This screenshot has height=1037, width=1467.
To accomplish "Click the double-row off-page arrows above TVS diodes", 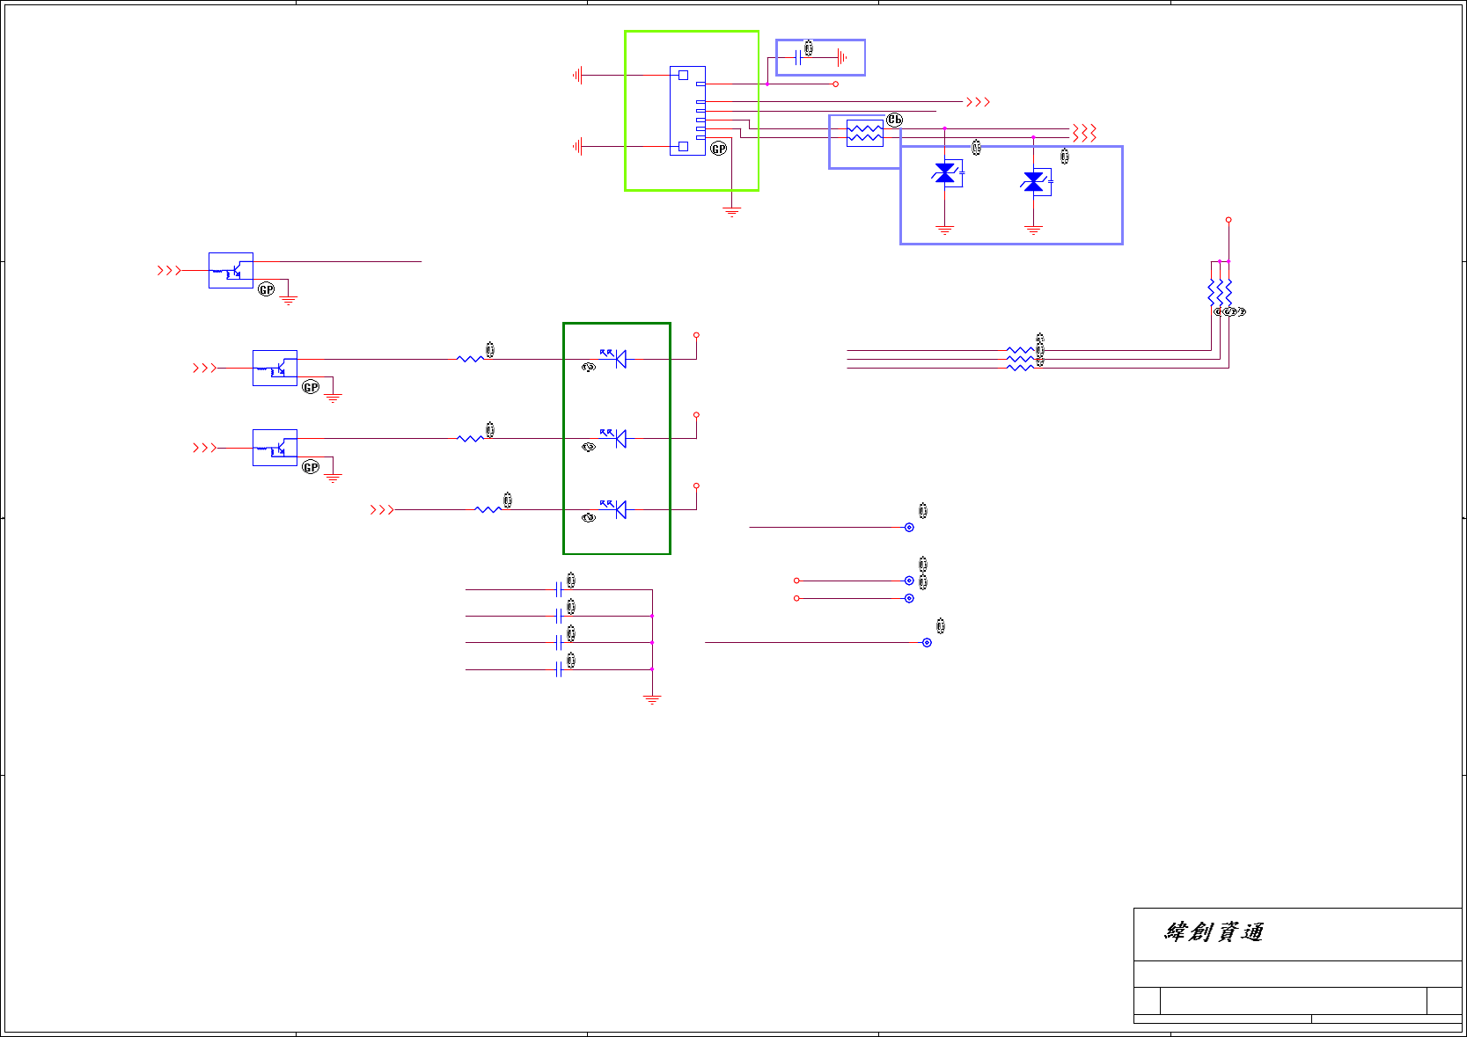I will (x=1084, y=133).
